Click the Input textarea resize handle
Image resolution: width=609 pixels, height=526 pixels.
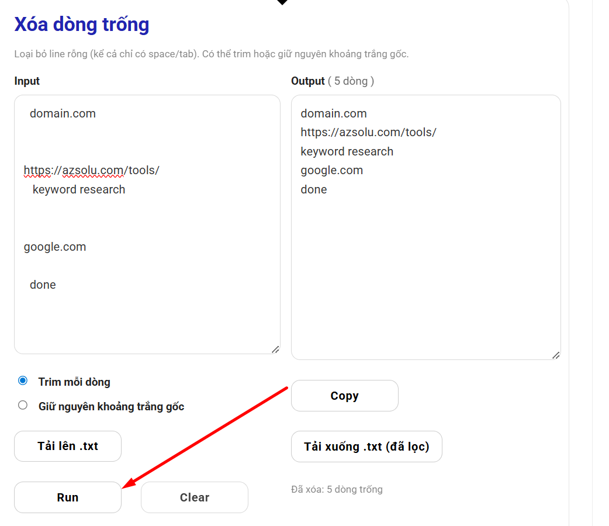click(275, 349)
